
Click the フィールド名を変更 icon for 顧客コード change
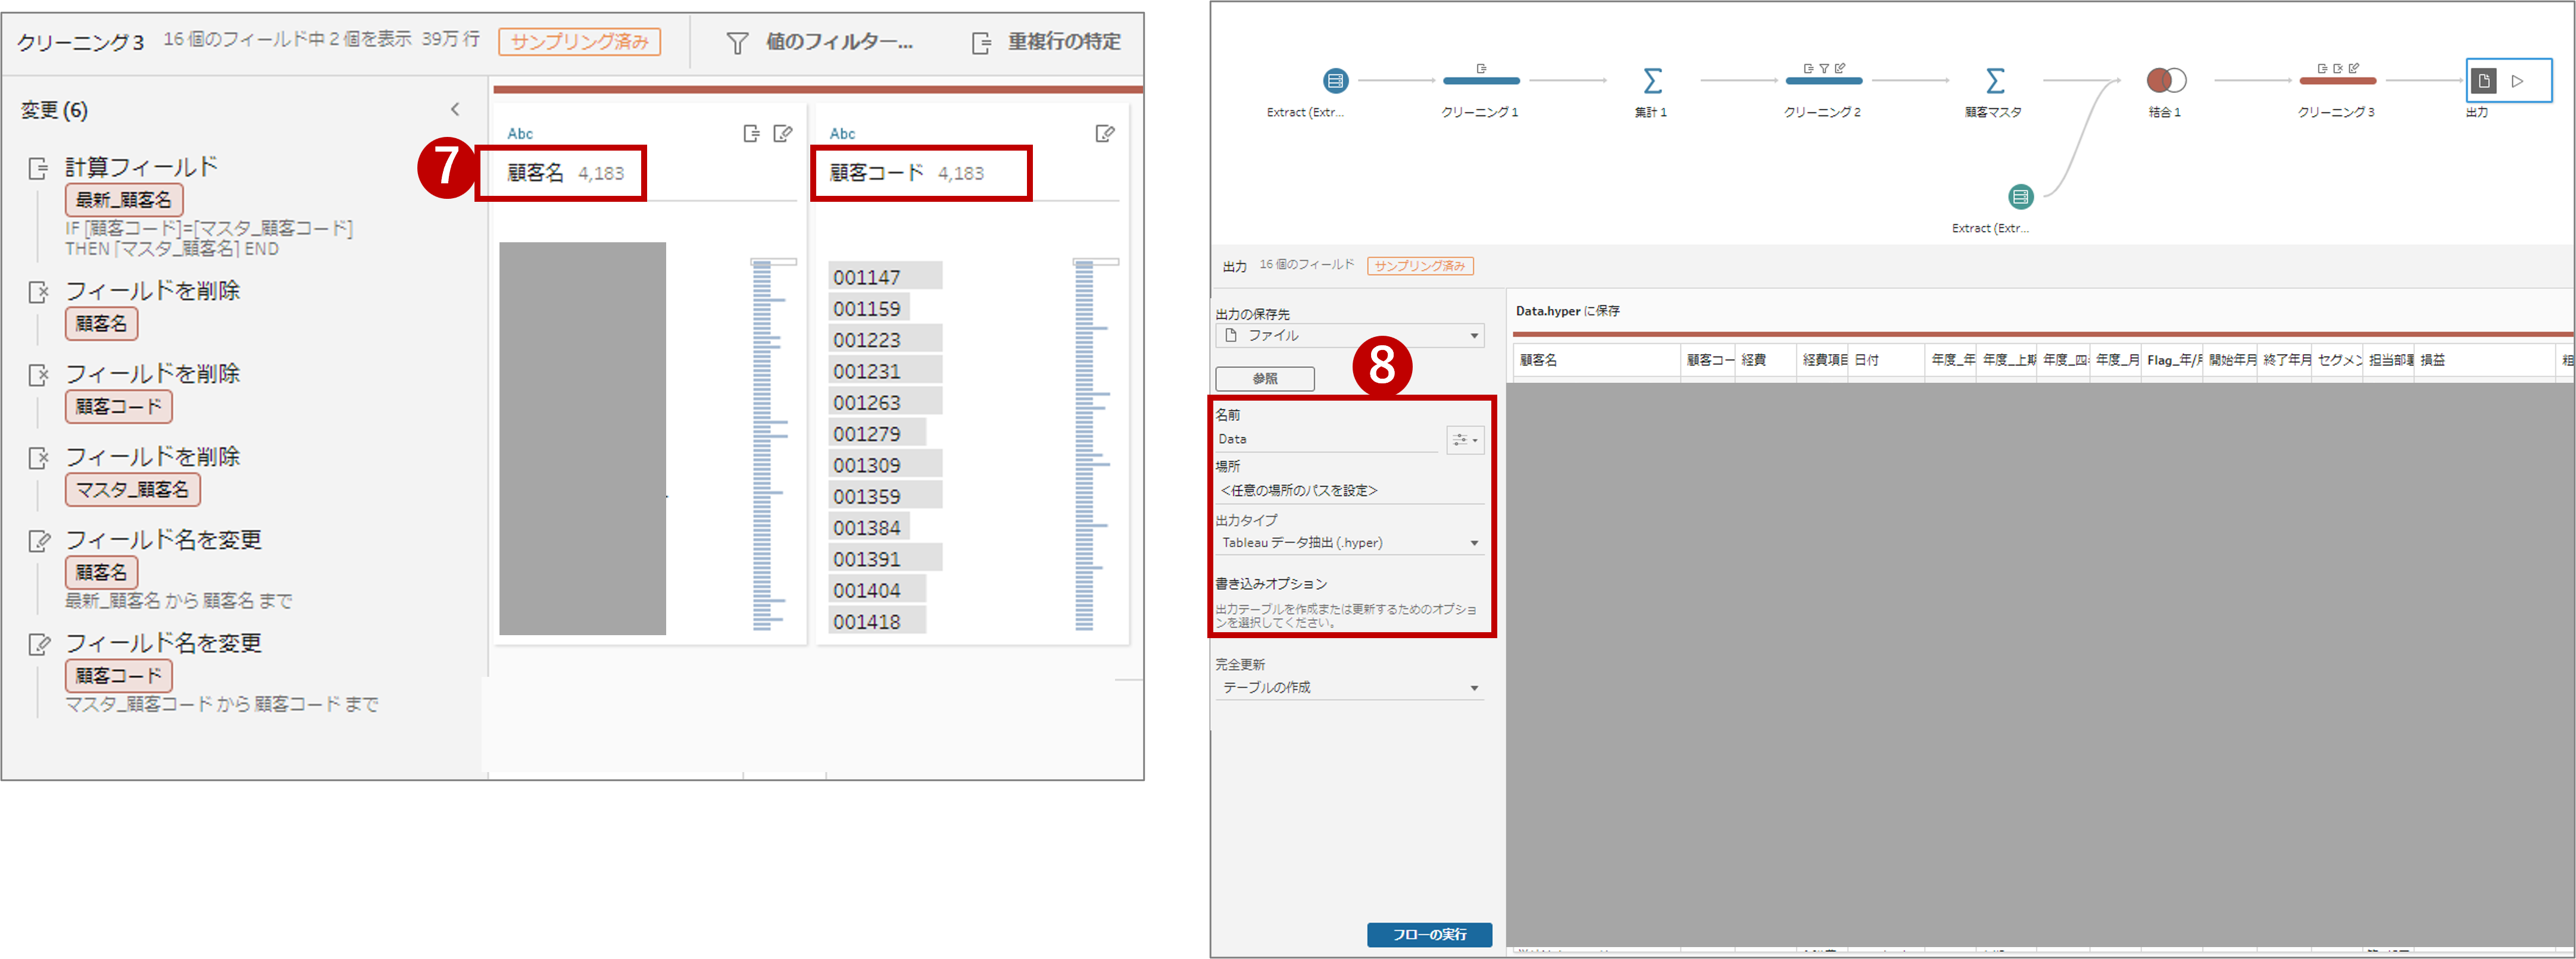coord(38,644)
